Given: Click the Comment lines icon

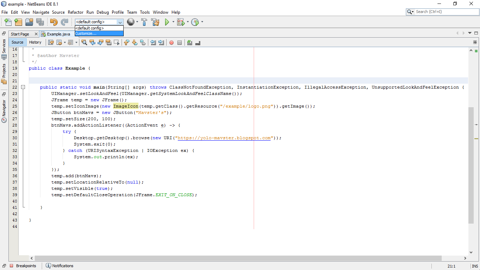Looking at the screenshot, I should click(x=189, y=42).
